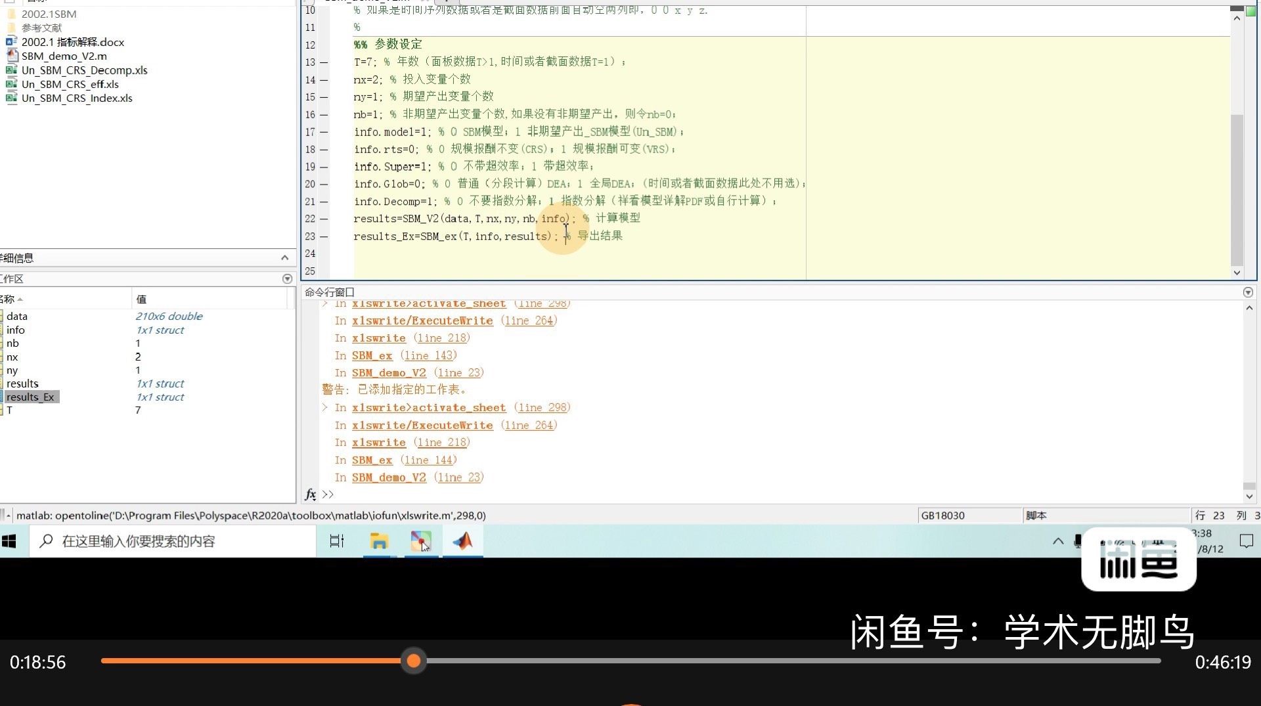The width and height of the screenshot is (1261, 706).
Task: Set a breakpoint on editor line 23
Action: (x=324, y=236)
